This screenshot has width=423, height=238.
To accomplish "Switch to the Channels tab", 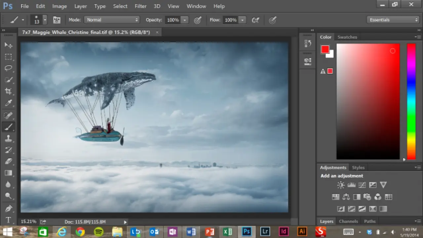I will (348, 221).
